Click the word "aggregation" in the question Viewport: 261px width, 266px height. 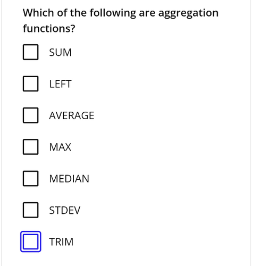(188, 13)
